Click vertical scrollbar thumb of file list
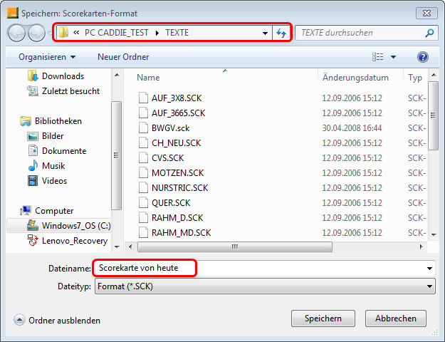Screen dimensions: 445x342 (x=433, y=115)
